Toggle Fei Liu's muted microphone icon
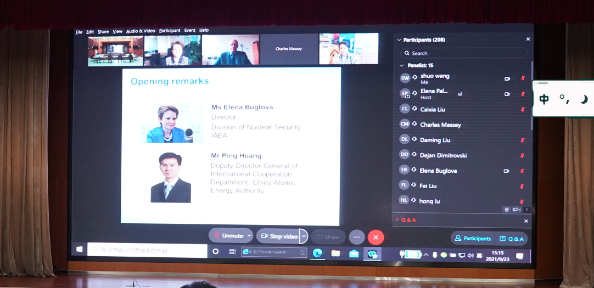 pos(522,186)
